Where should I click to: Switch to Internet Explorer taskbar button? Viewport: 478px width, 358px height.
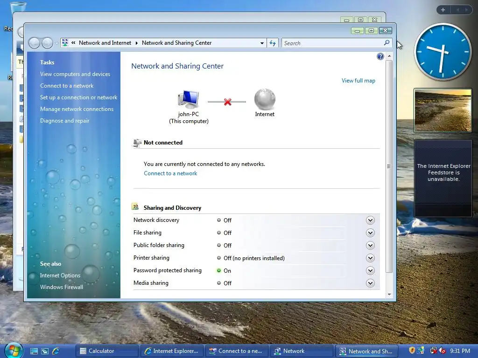tap(171, 351)
